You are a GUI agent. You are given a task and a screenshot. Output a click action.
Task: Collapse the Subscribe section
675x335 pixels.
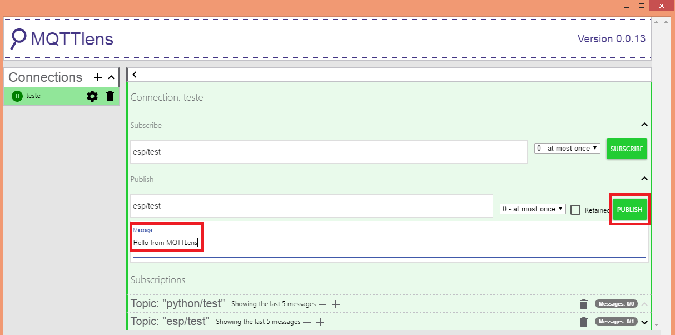click(x=644, y=125)
